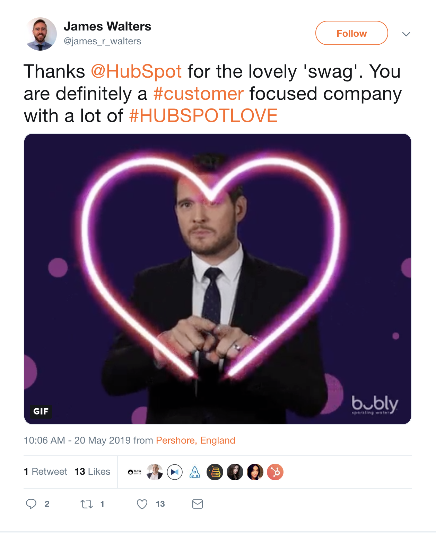View the 13 Likes list
Viewport: 436px width, 533px height.
pos(93,472)
